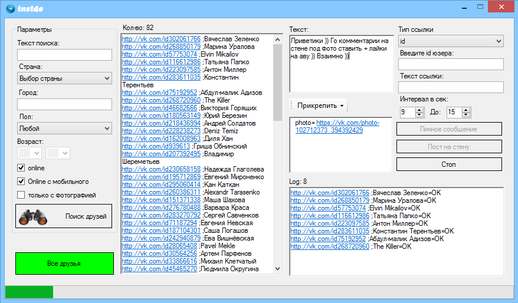Open Надежда Глаголева's profile link
Screen dimensions: 518x303
[161, 169]
